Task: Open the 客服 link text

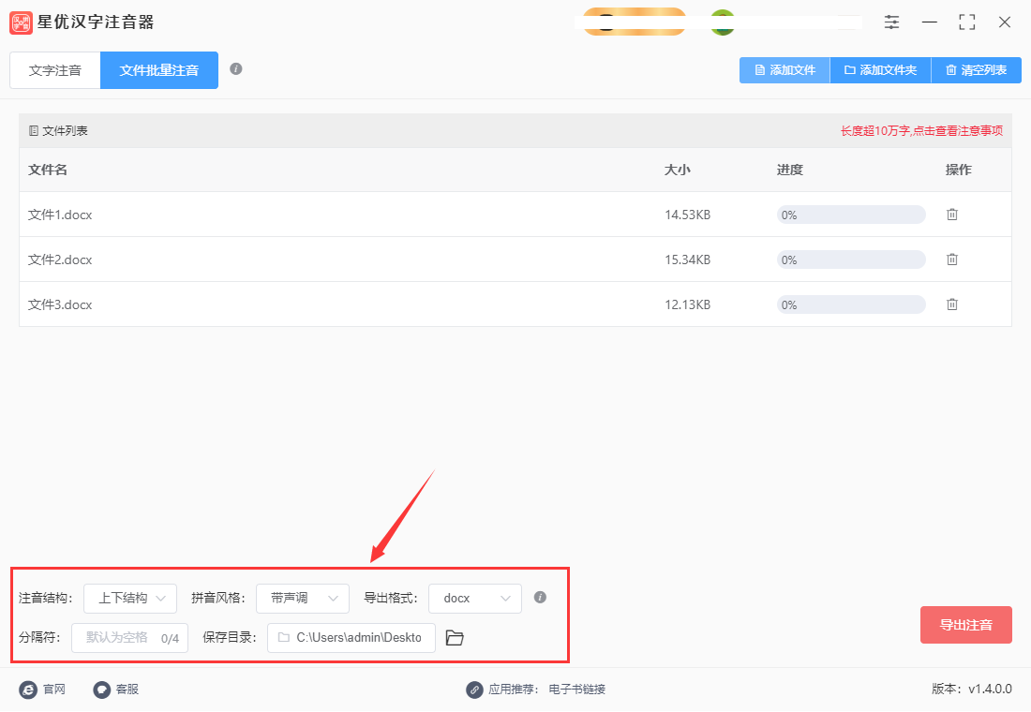Action: click(127, 690)
